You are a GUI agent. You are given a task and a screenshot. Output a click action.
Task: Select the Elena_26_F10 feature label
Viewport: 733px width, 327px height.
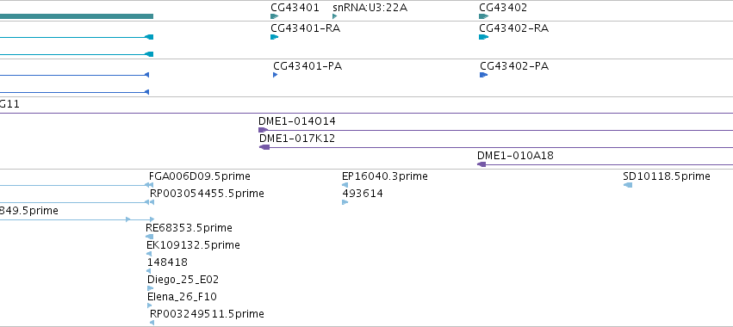coord(183,297)
